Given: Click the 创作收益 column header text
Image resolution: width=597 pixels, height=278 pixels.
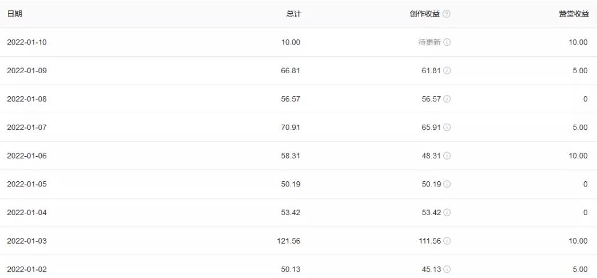Looking at the screenshot, I should click(425, 14).
